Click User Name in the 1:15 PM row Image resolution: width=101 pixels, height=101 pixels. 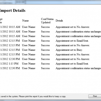tap(29, 64)
